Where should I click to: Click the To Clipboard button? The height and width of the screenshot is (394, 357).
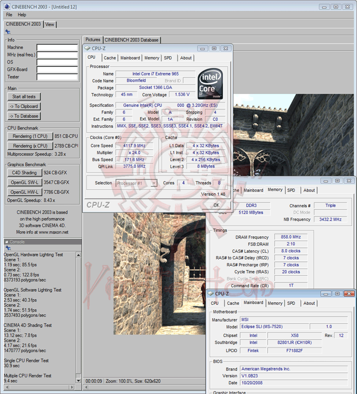(24, 106)
